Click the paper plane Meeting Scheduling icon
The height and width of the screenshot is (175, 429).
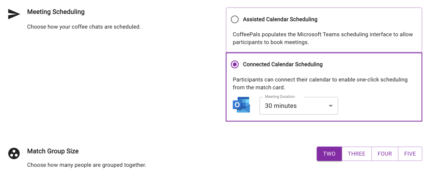click(x=14, y=14)
